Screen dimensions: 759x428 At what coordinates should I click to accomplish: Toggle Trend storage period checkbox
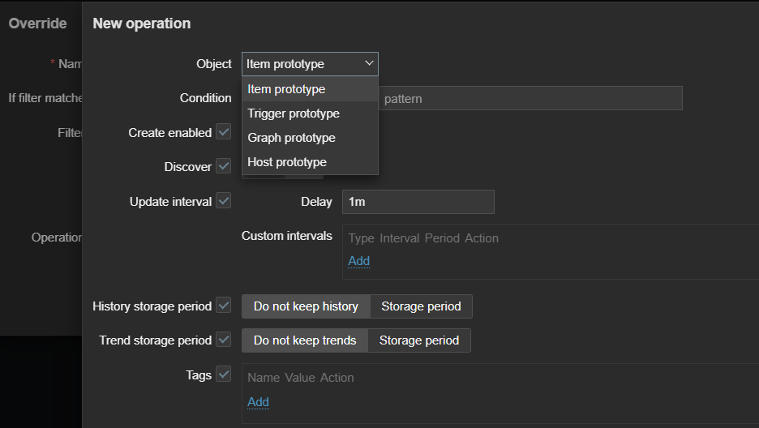click(x=224, y=340)
